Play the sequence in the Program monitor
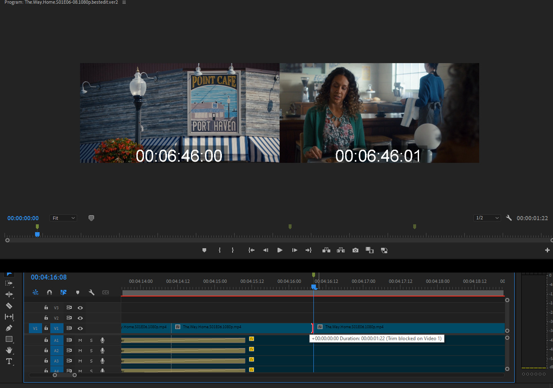 (x=280, y=250)
